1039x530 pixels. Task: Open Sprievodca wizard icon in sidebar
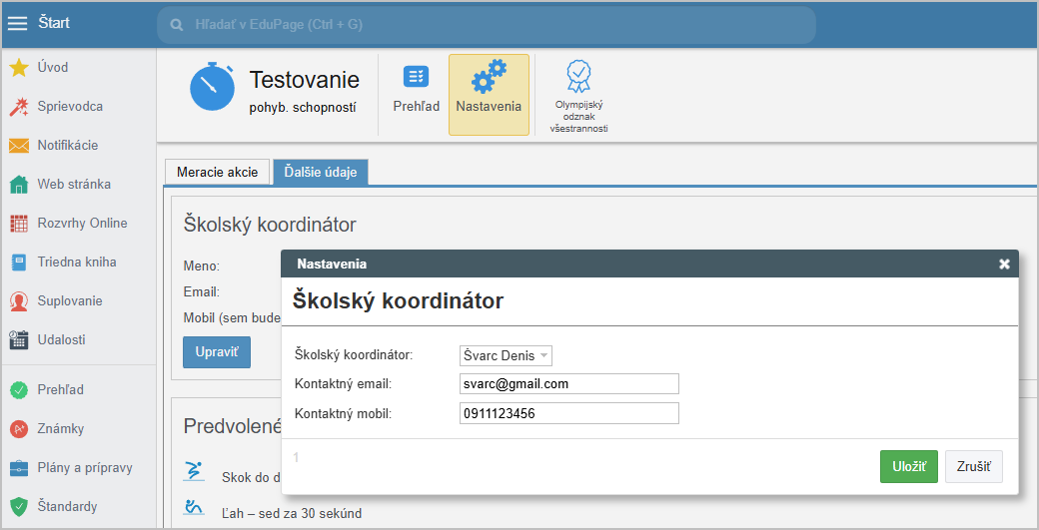click(x=18, y=107)
